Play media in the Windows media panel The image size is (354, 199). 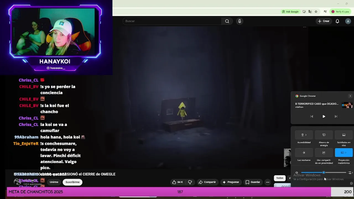click(324, 117)
